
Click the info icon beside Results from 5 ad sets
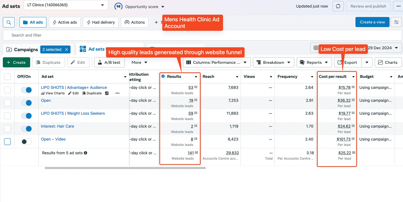click(85, 153)
